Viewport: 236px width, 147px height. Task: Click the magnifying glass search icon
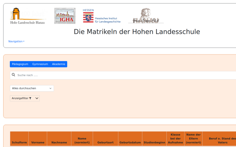point(13,75)
